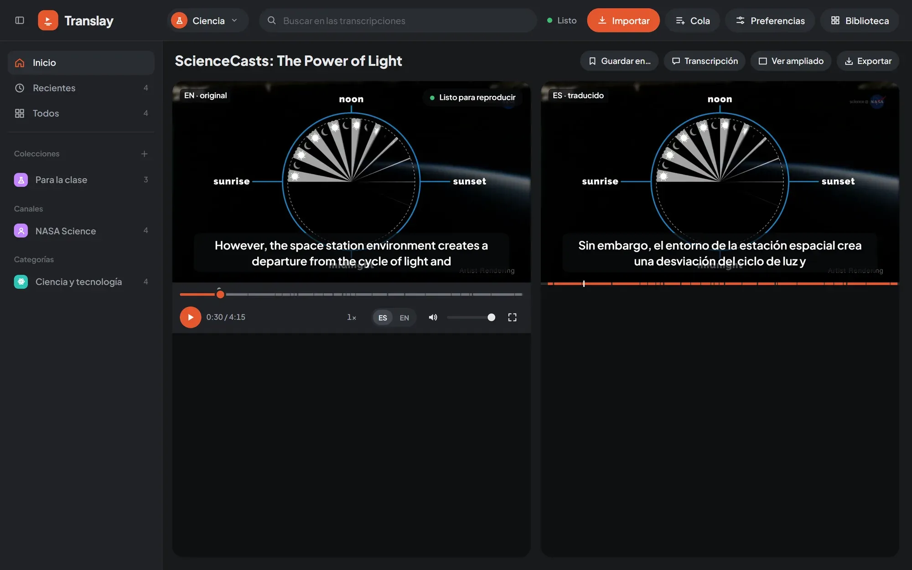Screen dimensions: 912x570
Task: Show the Transcripción panel
Action: coord(705,61)
